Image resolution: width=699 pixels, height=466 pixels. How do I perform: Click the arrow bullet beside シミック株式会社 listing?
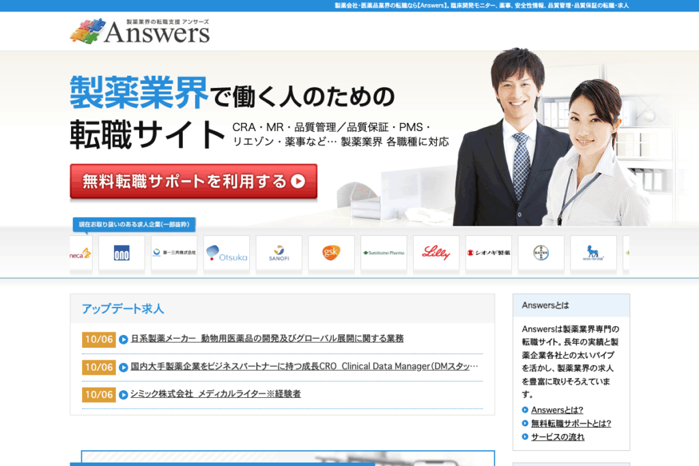(x=124, y=394)
